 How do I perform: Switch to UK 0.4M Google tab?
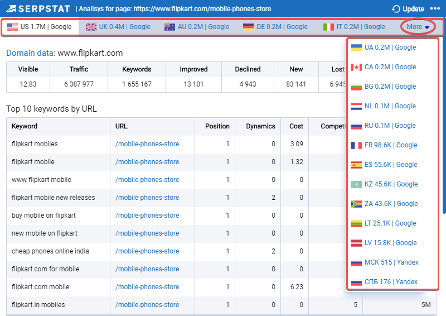[x=118, y=27]
